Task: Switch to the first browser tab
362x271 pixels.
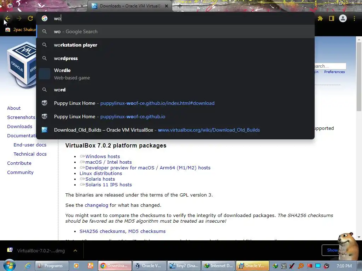Action: coord(44,6)
